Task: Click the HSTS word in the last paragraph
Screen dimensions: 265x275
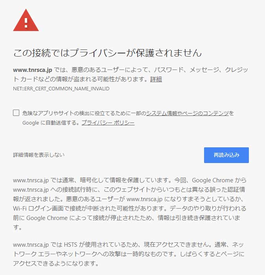Action: [70, 244]
